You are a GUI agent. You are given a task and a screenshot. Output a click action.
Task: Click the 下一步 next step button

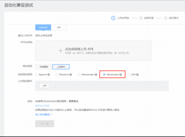pyautogui.click(x=45, y=124)
